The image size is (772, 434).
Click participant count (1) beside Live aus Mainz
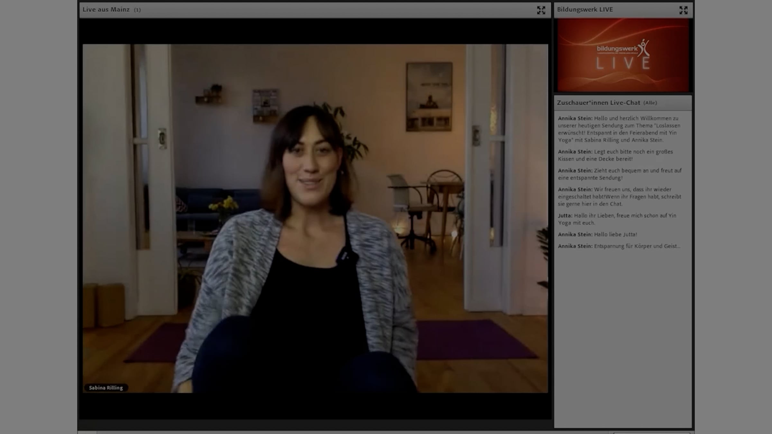137,10
